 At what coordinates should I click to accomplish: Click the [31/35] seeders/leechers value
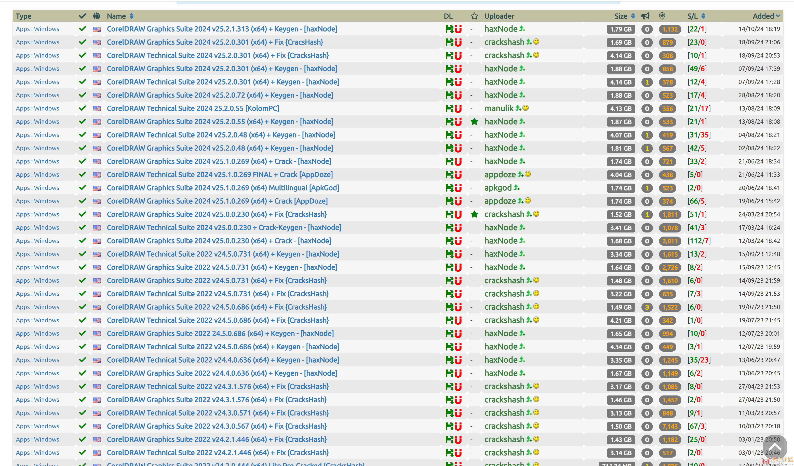pos(699,135)
